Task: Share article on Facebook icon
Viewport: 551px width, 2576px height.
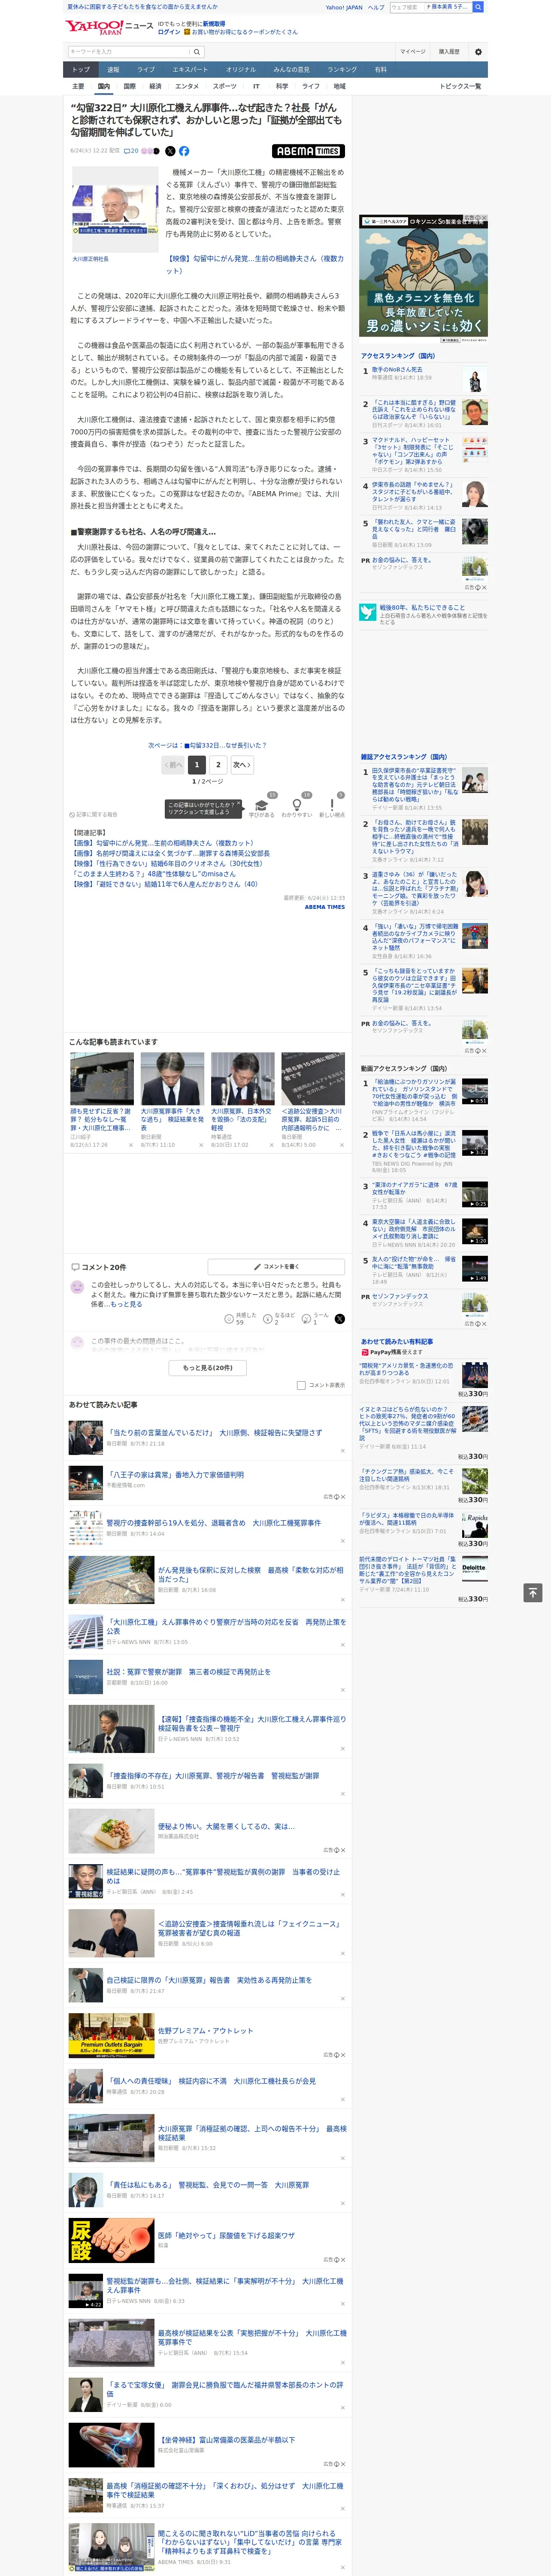Action: [184, 151]
